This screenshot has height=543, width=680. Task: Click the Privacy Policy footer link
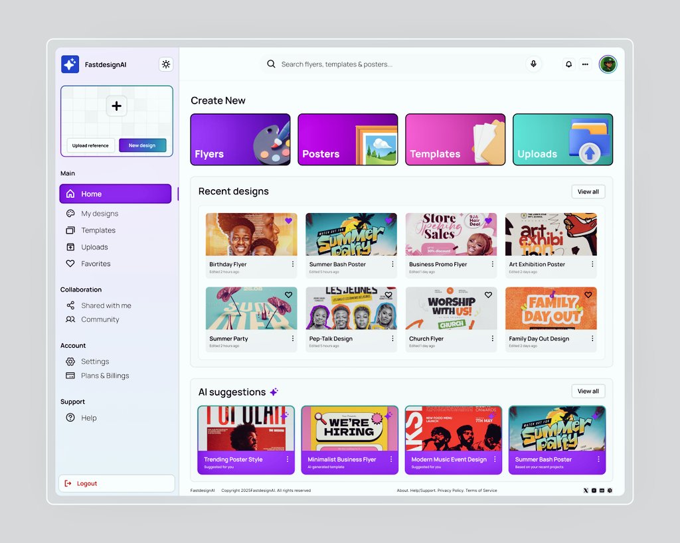click(451, 491)
